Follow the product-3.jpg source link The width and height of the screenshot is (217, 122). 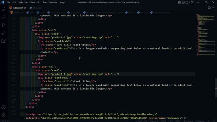(61, 38)
